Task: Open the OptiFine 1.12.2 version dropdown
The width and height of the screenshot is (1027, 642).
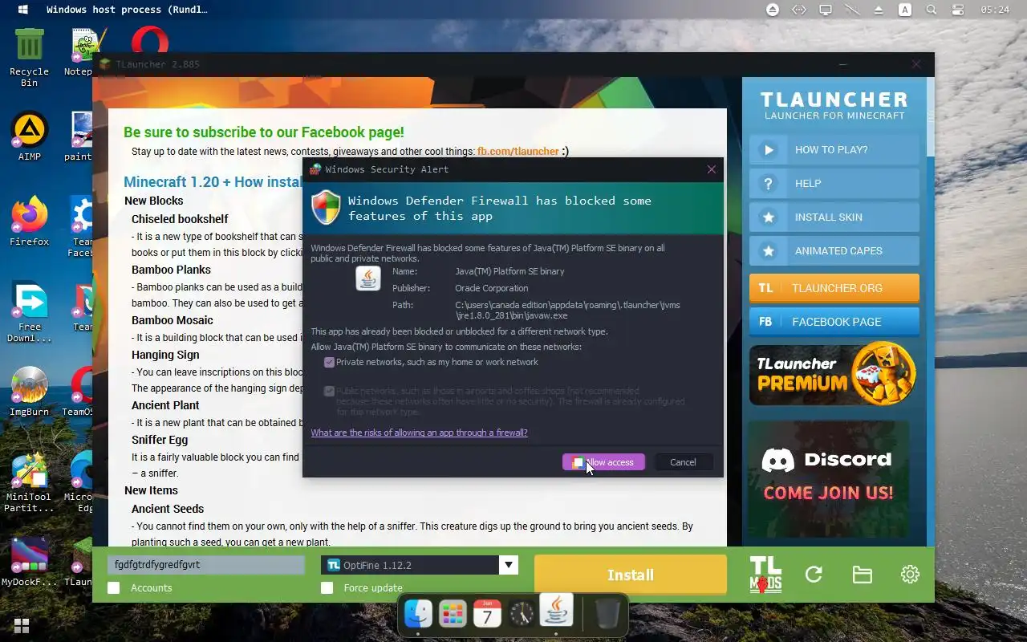Action: (x=420, y=565)
